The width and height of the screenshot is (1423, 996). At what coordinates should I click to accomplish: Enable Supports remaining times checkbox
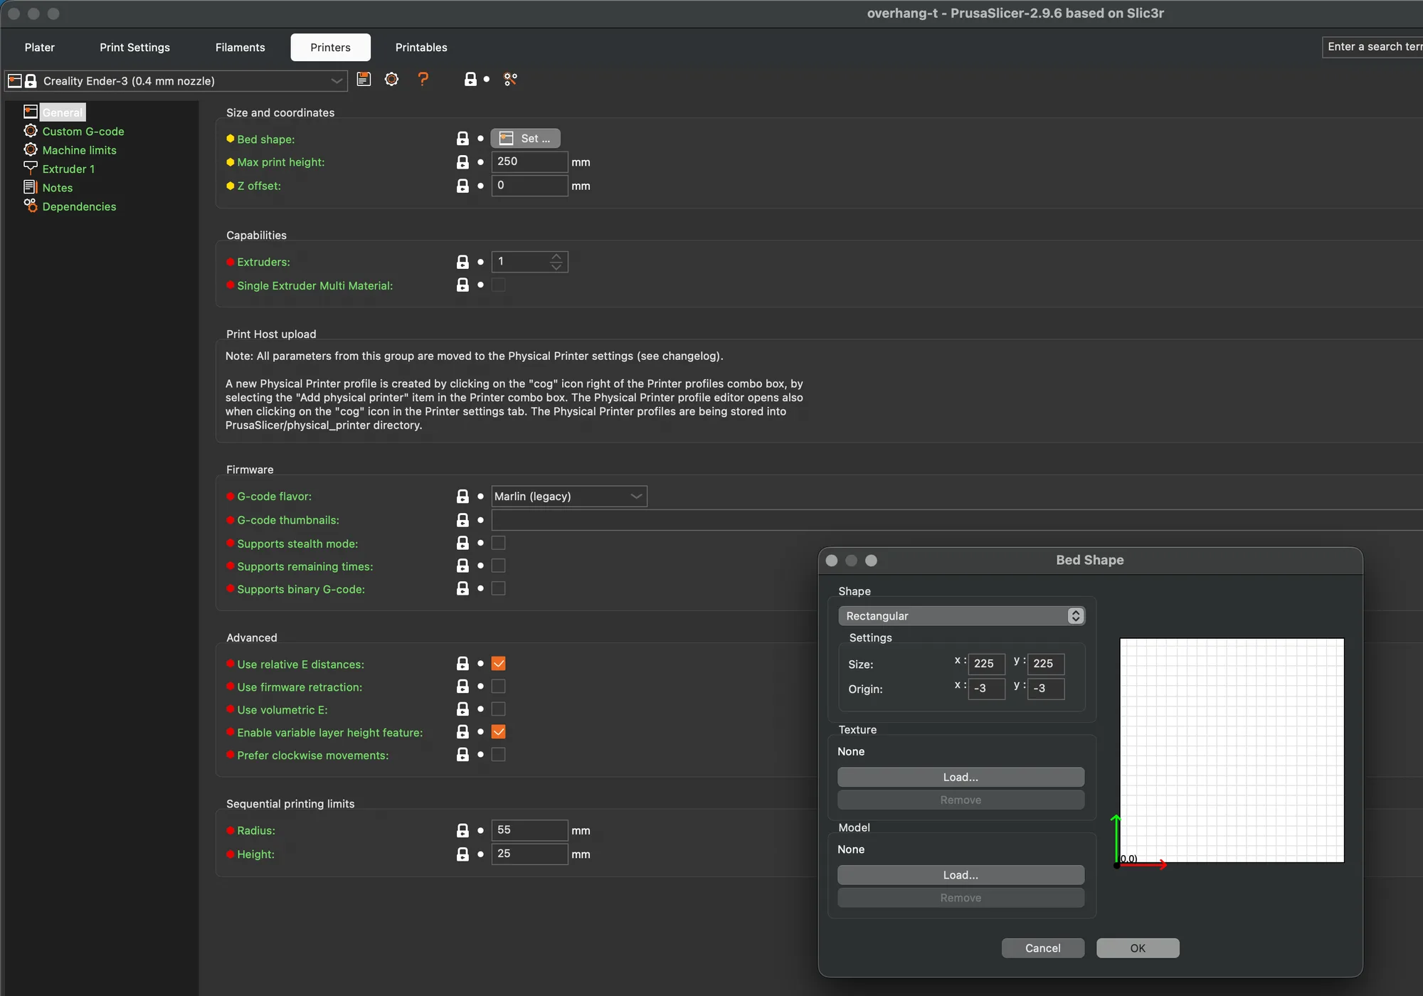499,566
